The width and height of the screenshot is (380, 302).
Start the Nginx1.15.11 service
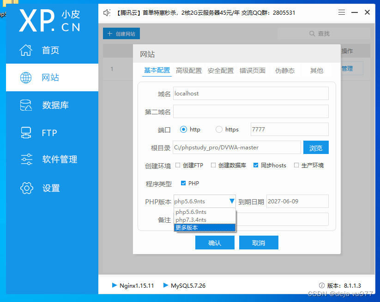pyautogui.click(x=113, y=285)
